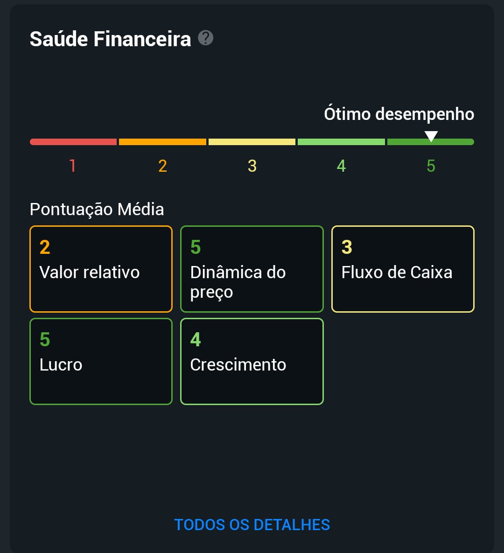The width and height of the screenshot is (504, 553).
Task: Click scale number 2 label
Action: coord(162,166)
